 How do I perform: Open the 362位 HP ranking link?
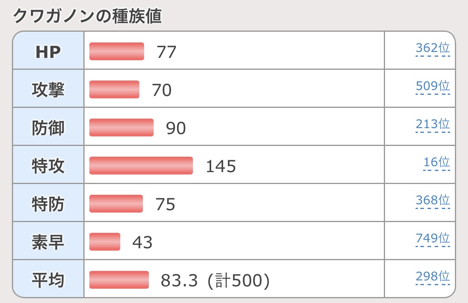pyautogui.click(x=433, y=48)
